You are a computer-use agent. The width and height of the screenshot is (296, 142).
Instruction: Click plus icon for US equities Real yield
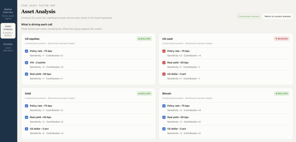(x=26, y=74)
